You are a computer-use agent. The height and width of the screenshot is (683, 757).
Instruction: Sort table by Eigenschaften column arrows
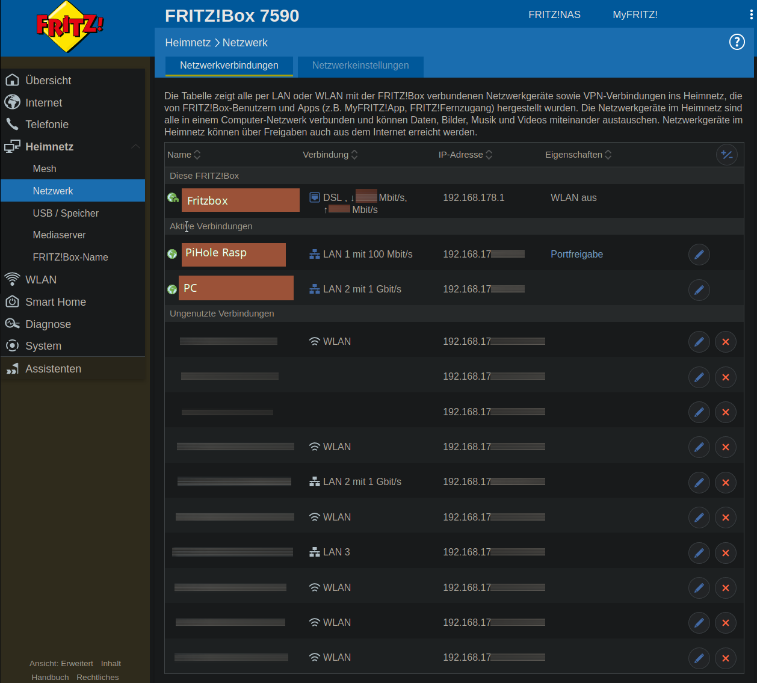point(608,155)
